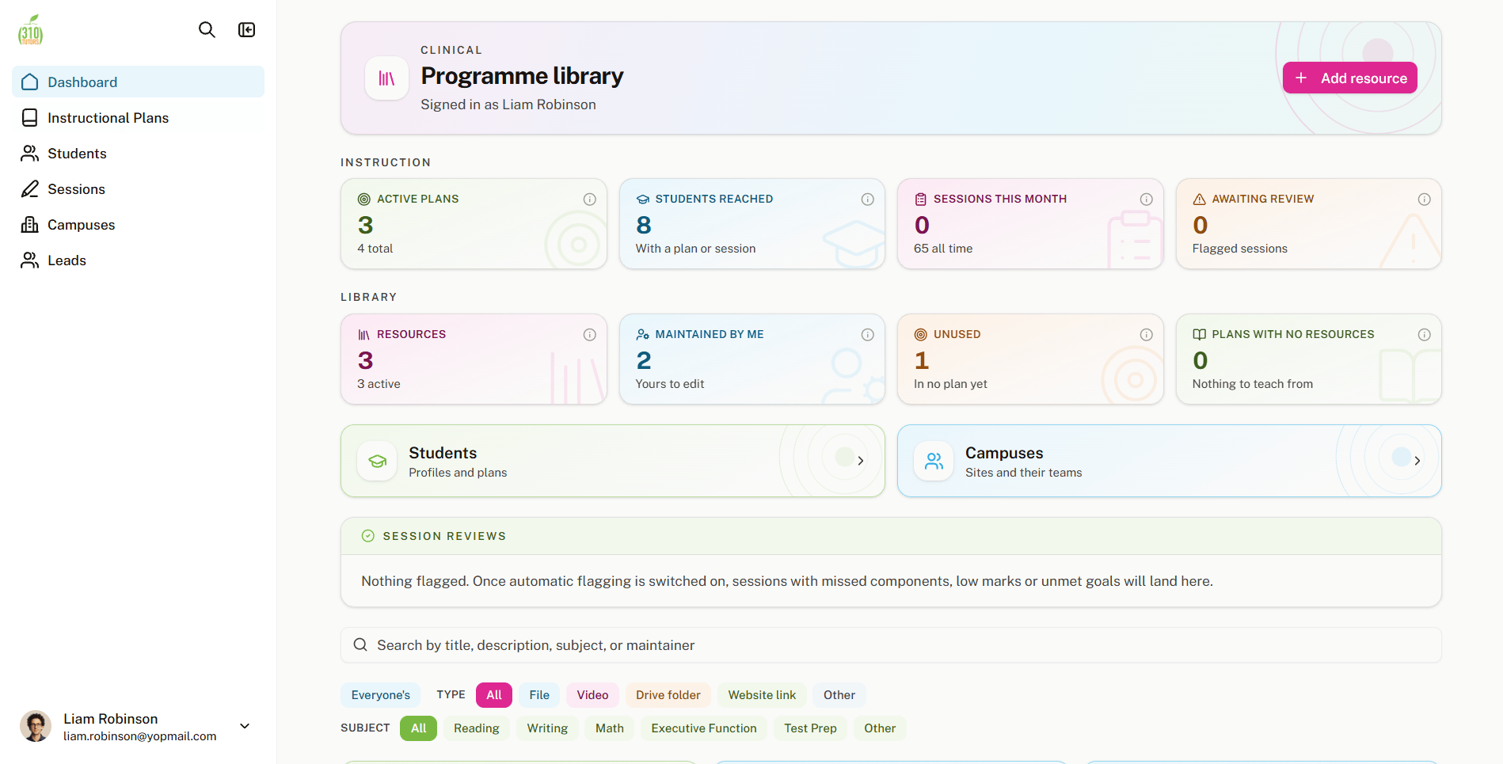Screen dimensions: 1503x764
Task: Filter by Writing subject
Action: tap(548, 728)
